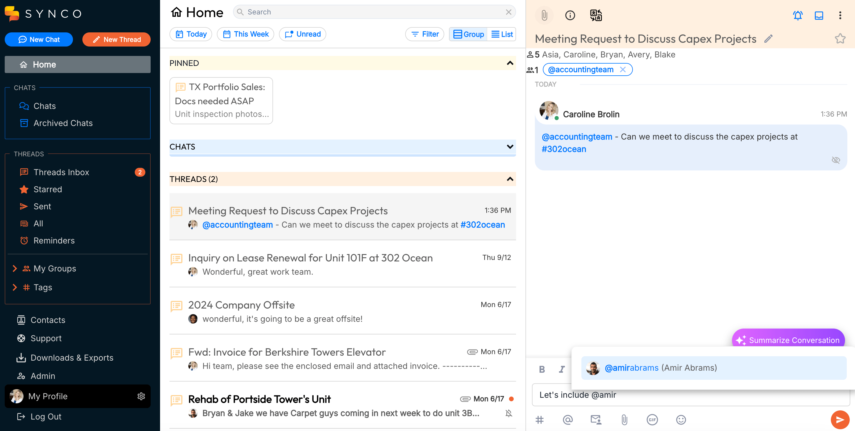Click the send message arrow button
The image size is (855, 431).
840,420
